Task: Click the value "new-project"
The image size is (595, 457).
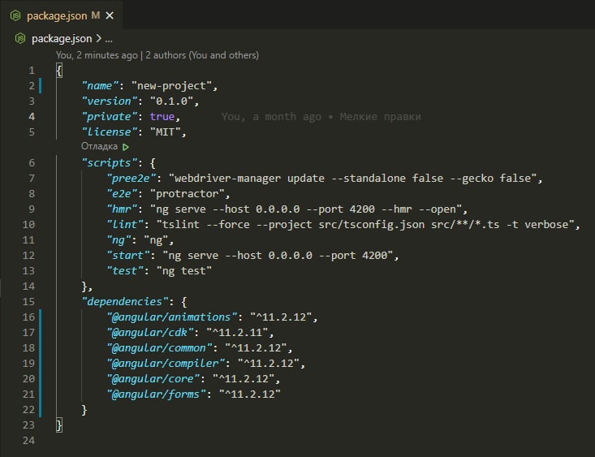Action: click(x=171, y=86)
